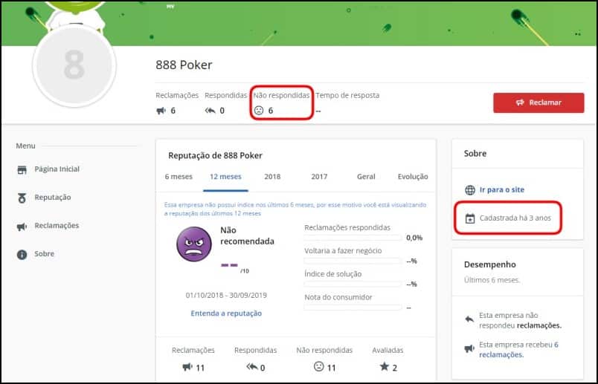Open the Reputação sidebar menu item
598x384 pixels.
(x=53, y=198)
